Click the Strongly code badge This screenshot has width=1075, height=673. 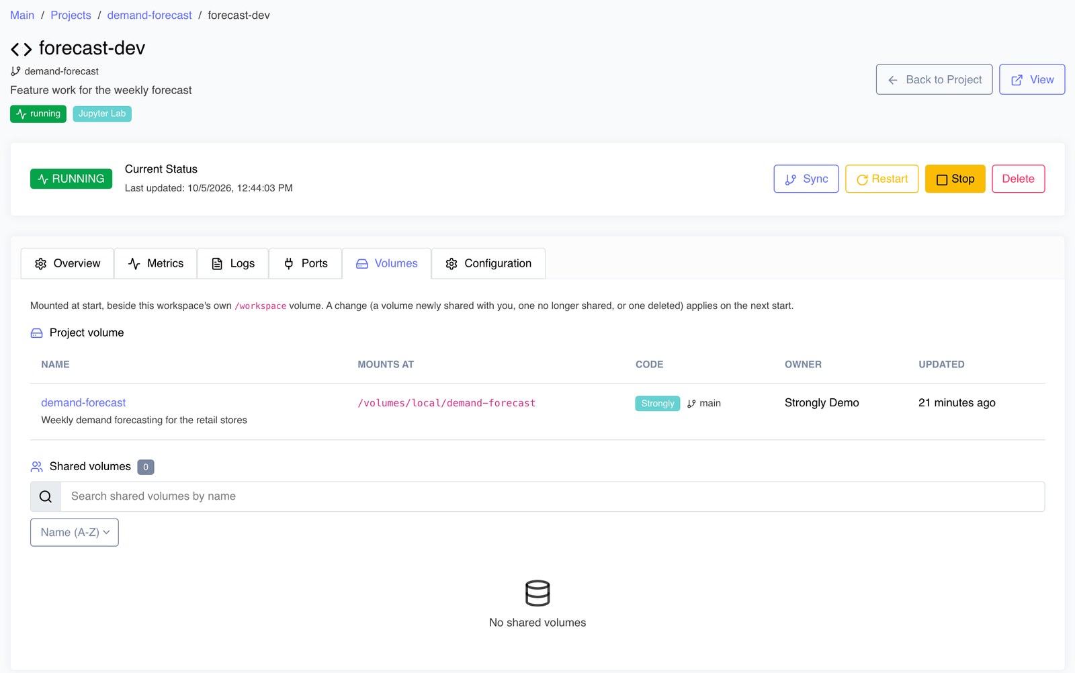(x=657, y=404)
